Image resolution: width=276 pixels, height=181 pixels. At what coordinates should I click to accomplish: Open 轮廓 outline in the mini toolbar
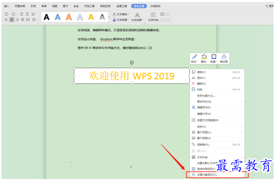click(x=214, y=59)
